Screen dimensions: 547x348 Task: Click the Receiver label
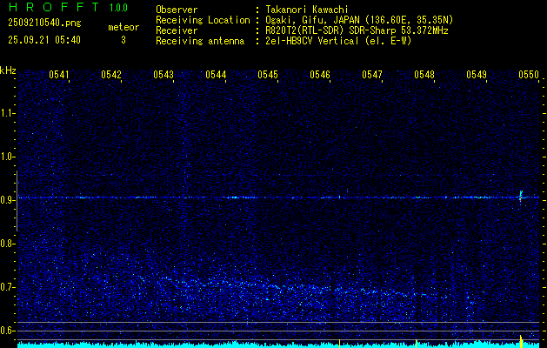(177, 30)
